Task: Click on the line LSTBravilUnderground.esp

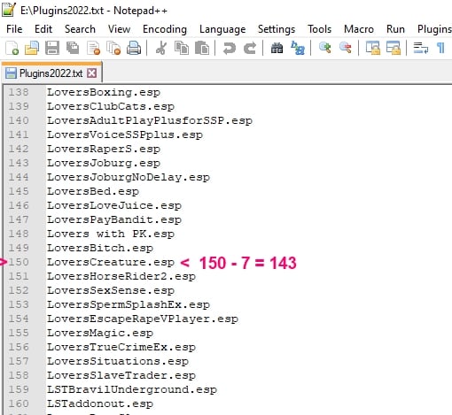Action: 132,389
